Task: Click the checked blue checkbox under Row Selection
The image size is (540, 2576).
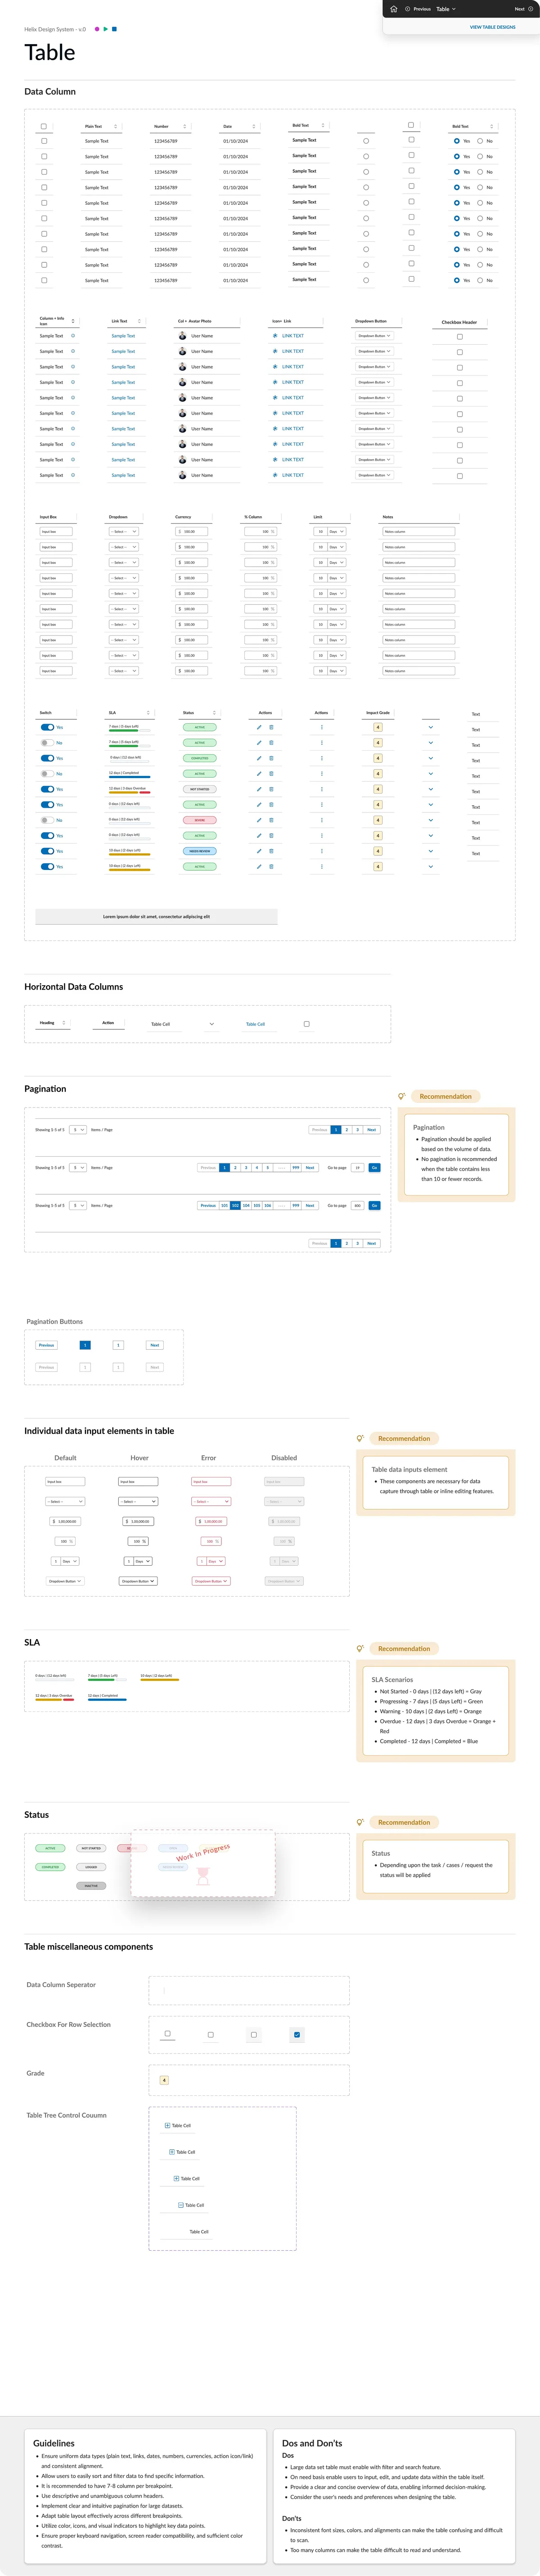Action: click(x=297, y=2034)
